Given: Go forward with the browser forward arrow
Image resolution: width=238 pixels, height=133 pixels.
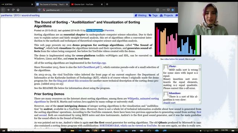Looking at the screenshot, I should point(8,10).
